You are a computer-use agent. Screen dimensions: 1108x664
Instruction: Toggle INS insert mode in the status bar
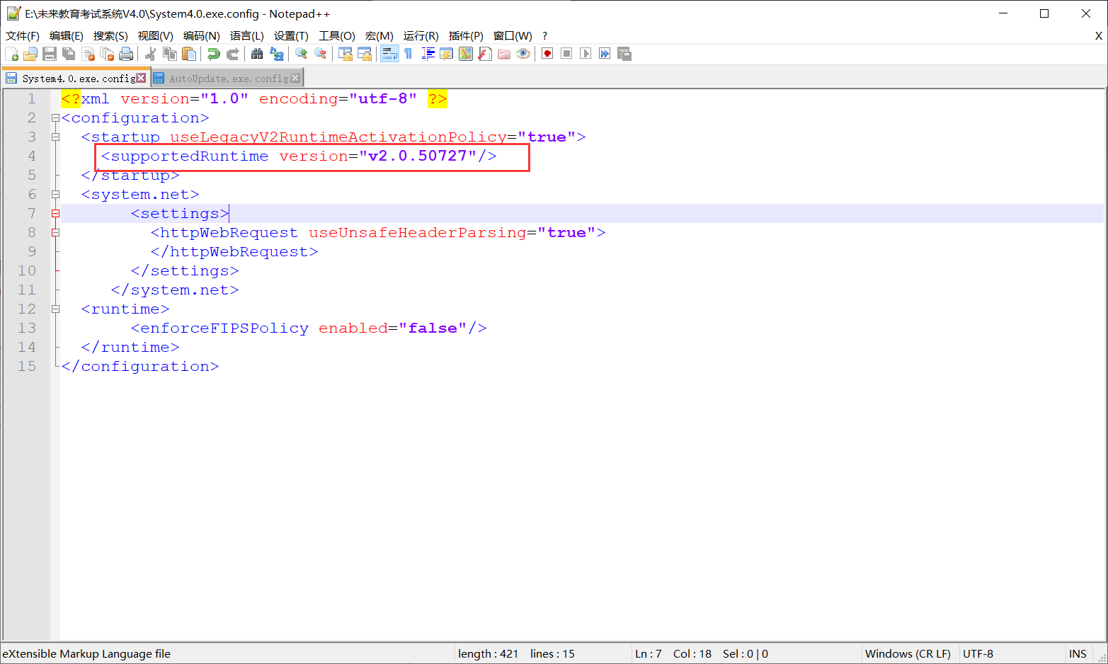point(1078,653)
